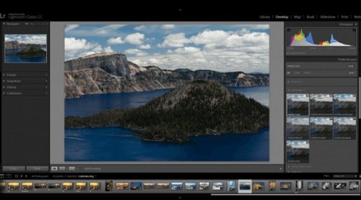Select the Before/After view icon in toolbar
This screenshot has width=361, height=200.
(x=72, y=168)
